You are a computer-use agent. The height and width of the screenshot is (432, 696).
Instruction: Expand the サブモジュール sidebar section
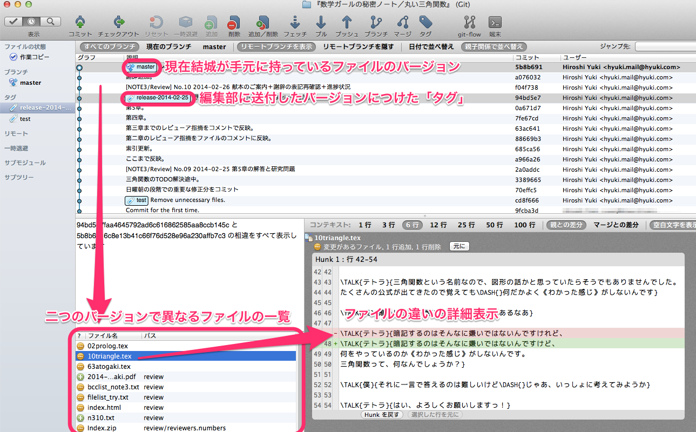(25, 163)
